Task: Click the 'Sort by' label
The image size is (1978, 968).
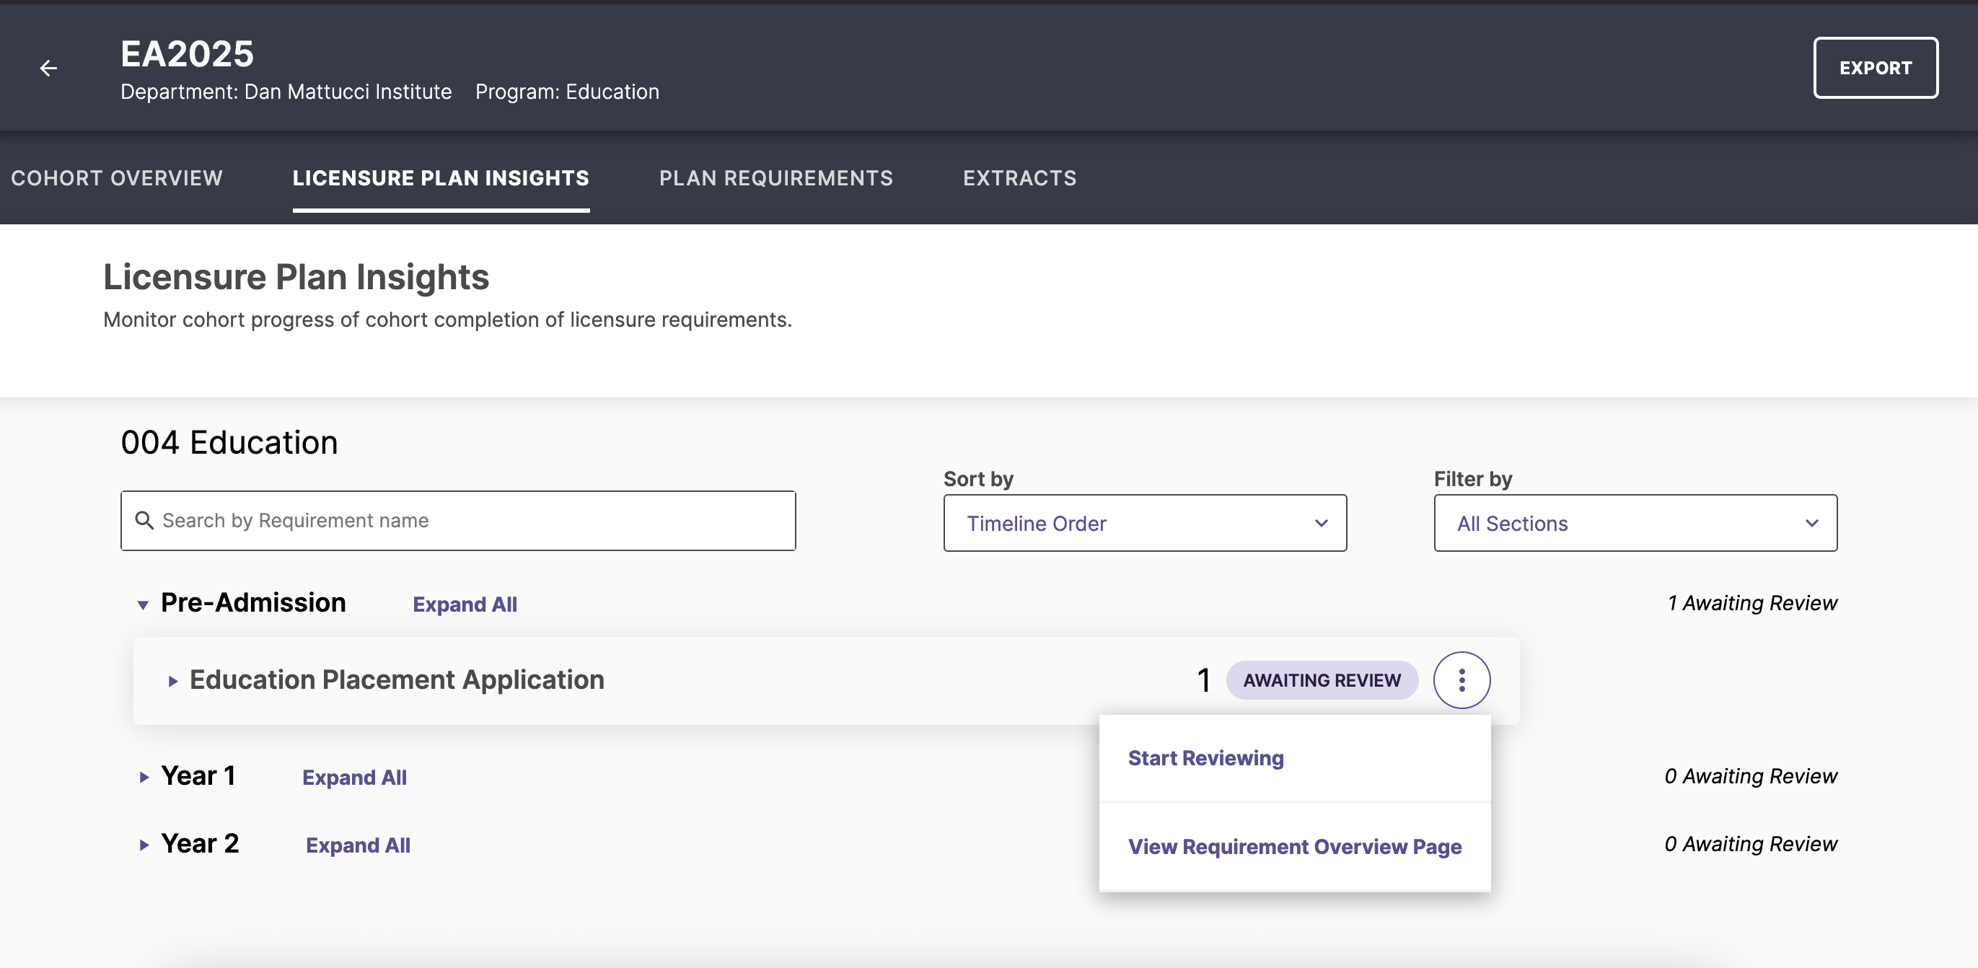Action: pyautogui.click(x=978, y=479)
